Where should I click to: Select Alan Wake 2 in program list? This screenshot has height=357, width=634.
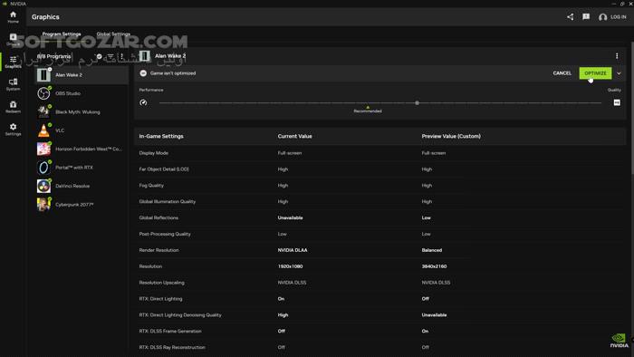pos(82,75)
